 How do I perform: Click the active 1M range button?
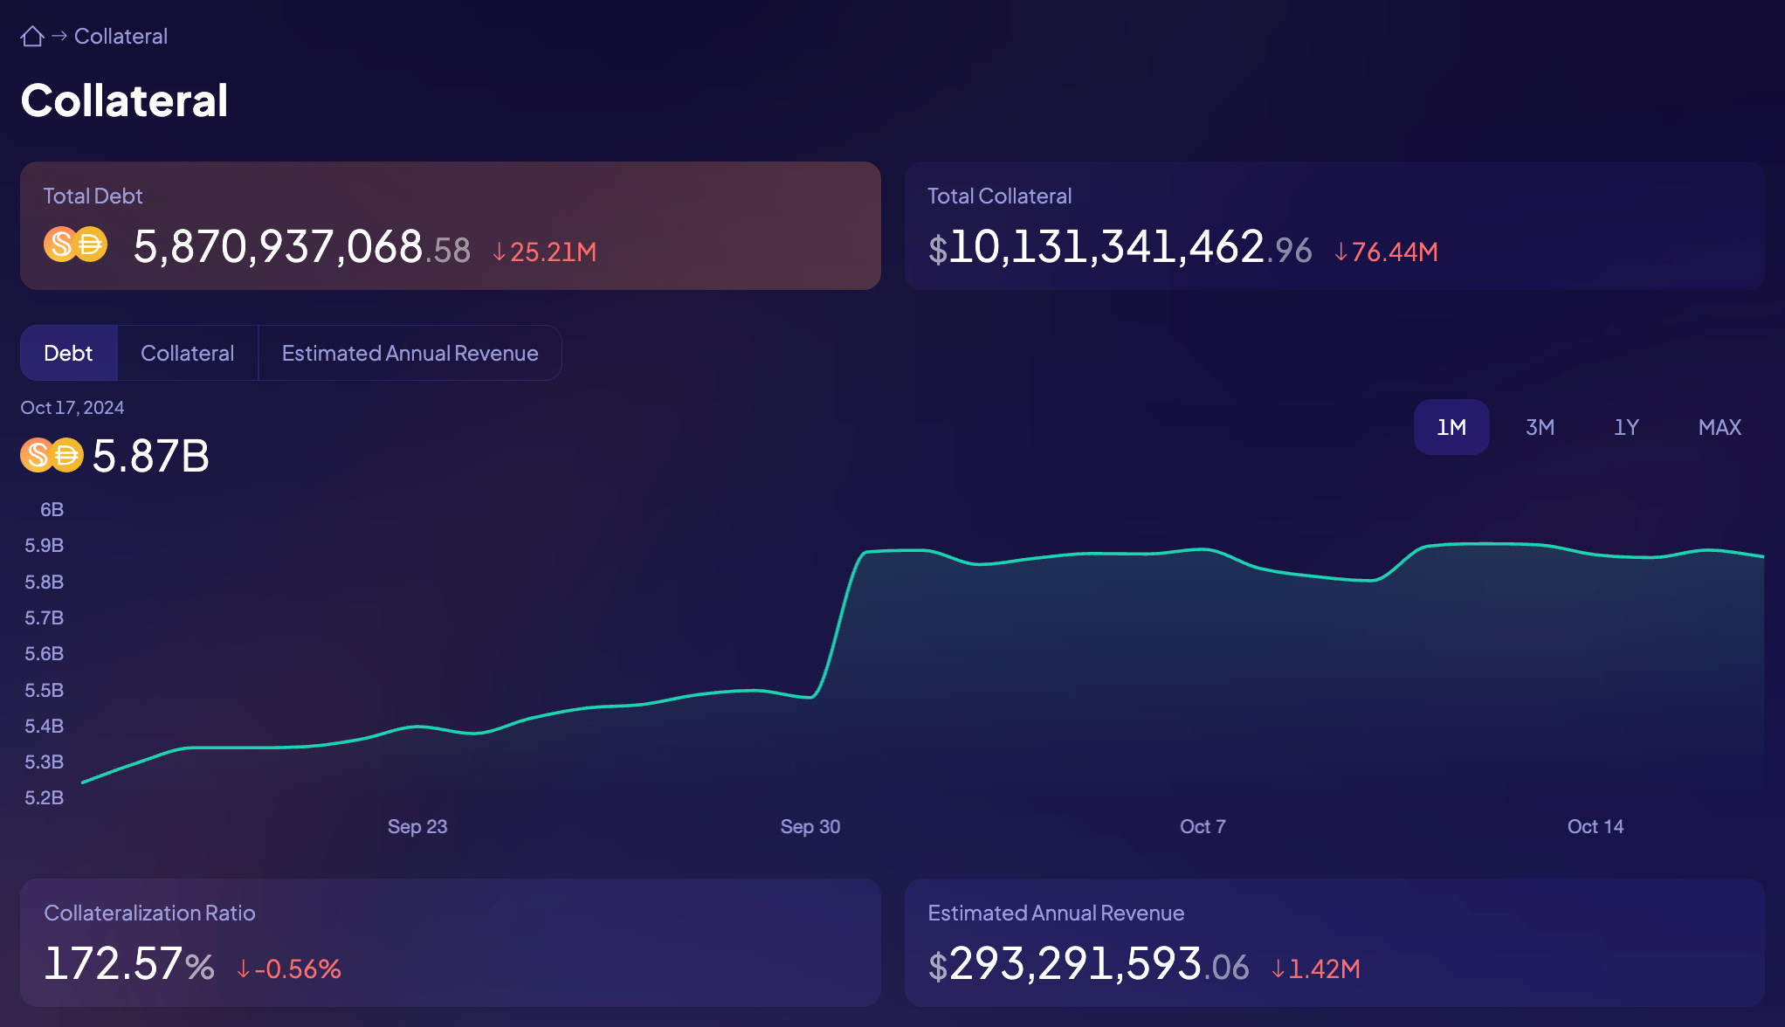click(1451, 427)
